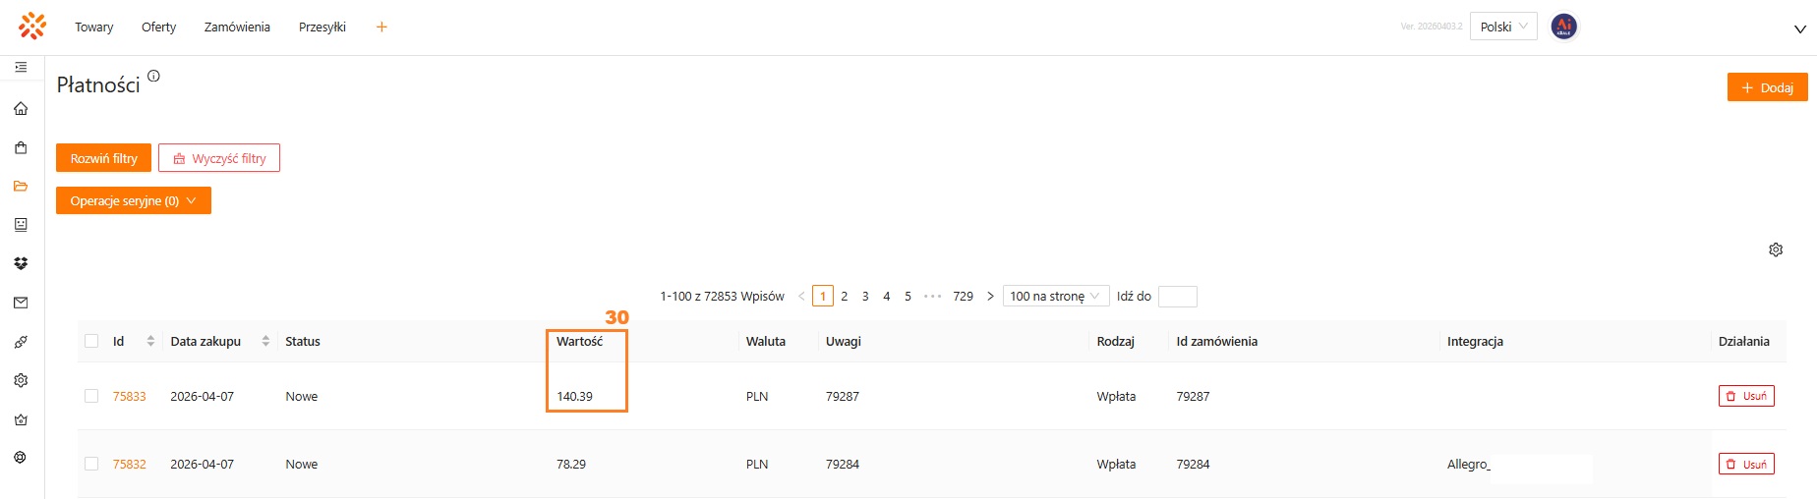Open the table column settings gear

coord(1776,249)
